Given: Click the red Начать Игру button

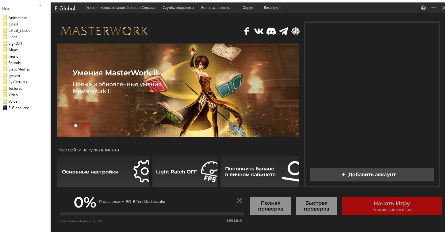Looking at the screenshot, I should click(392, 206).
